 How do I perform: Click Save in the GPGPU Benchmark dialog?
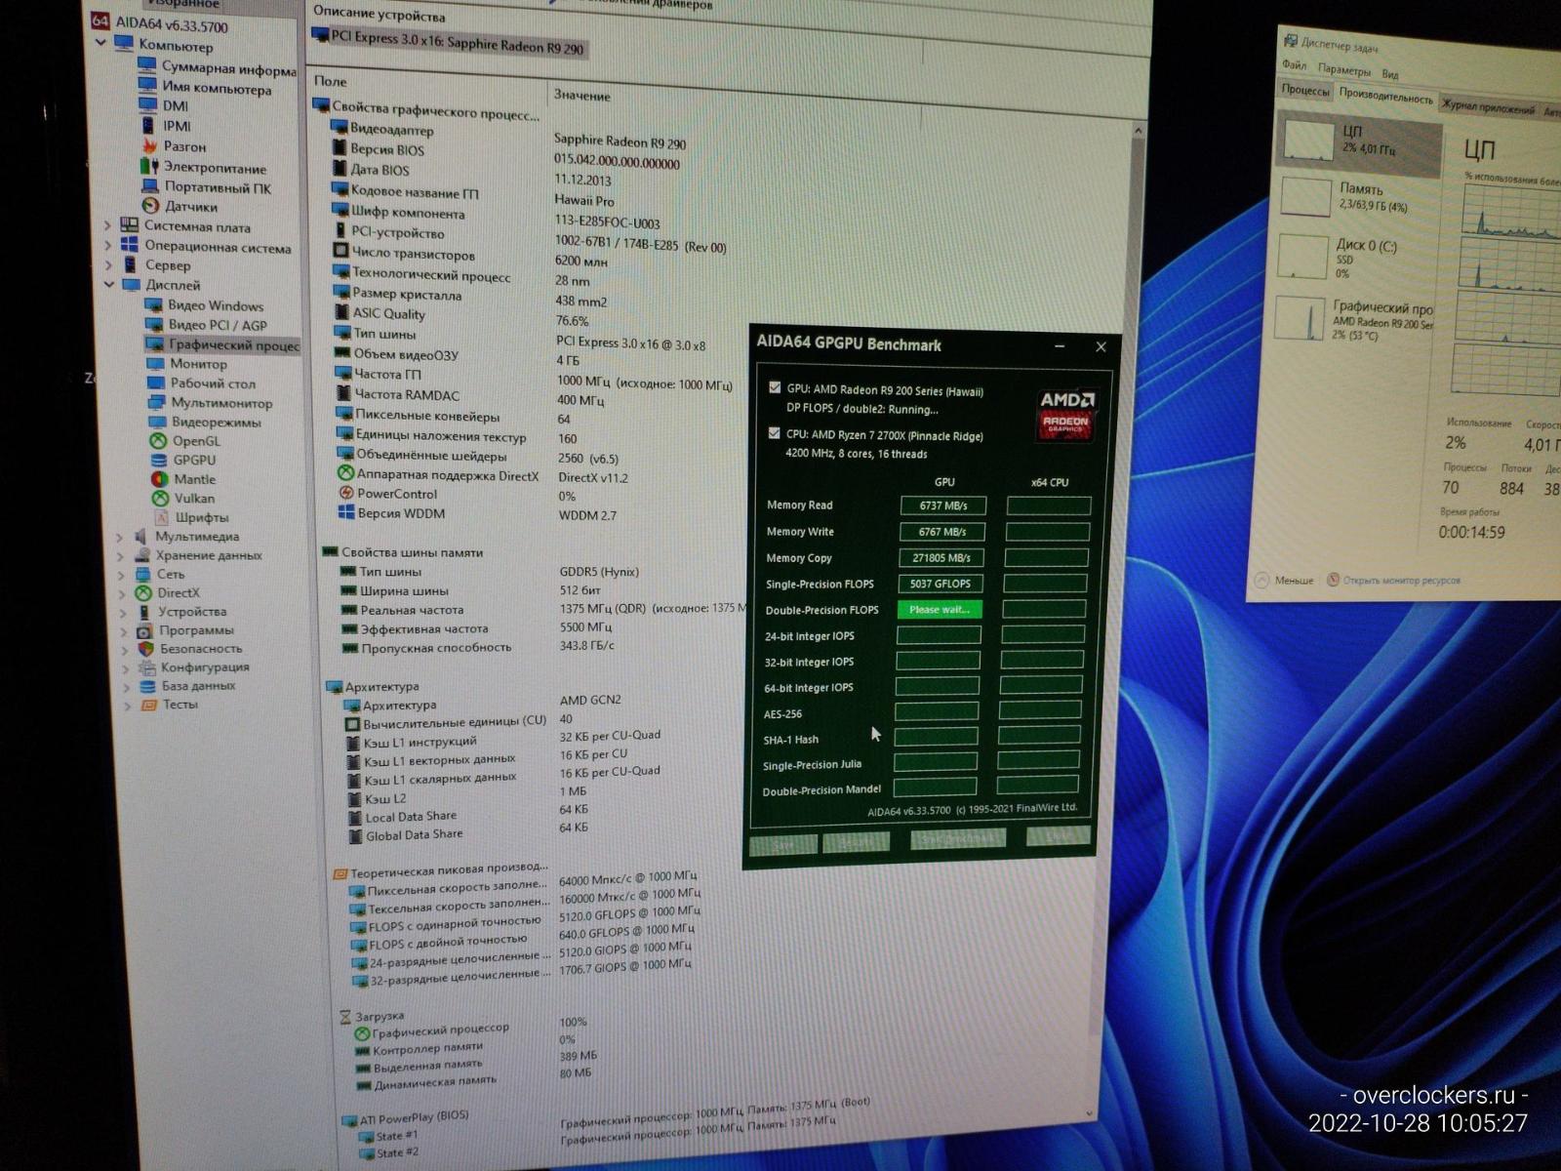(x=783, y=844)
